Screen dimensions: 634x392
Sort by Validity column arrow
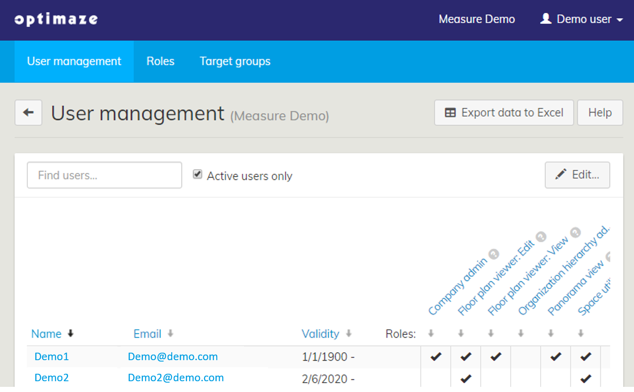pyautogui.click(x=349, y=333)
